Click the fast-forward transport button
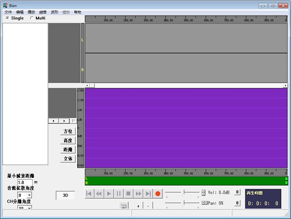 [138, 194]
